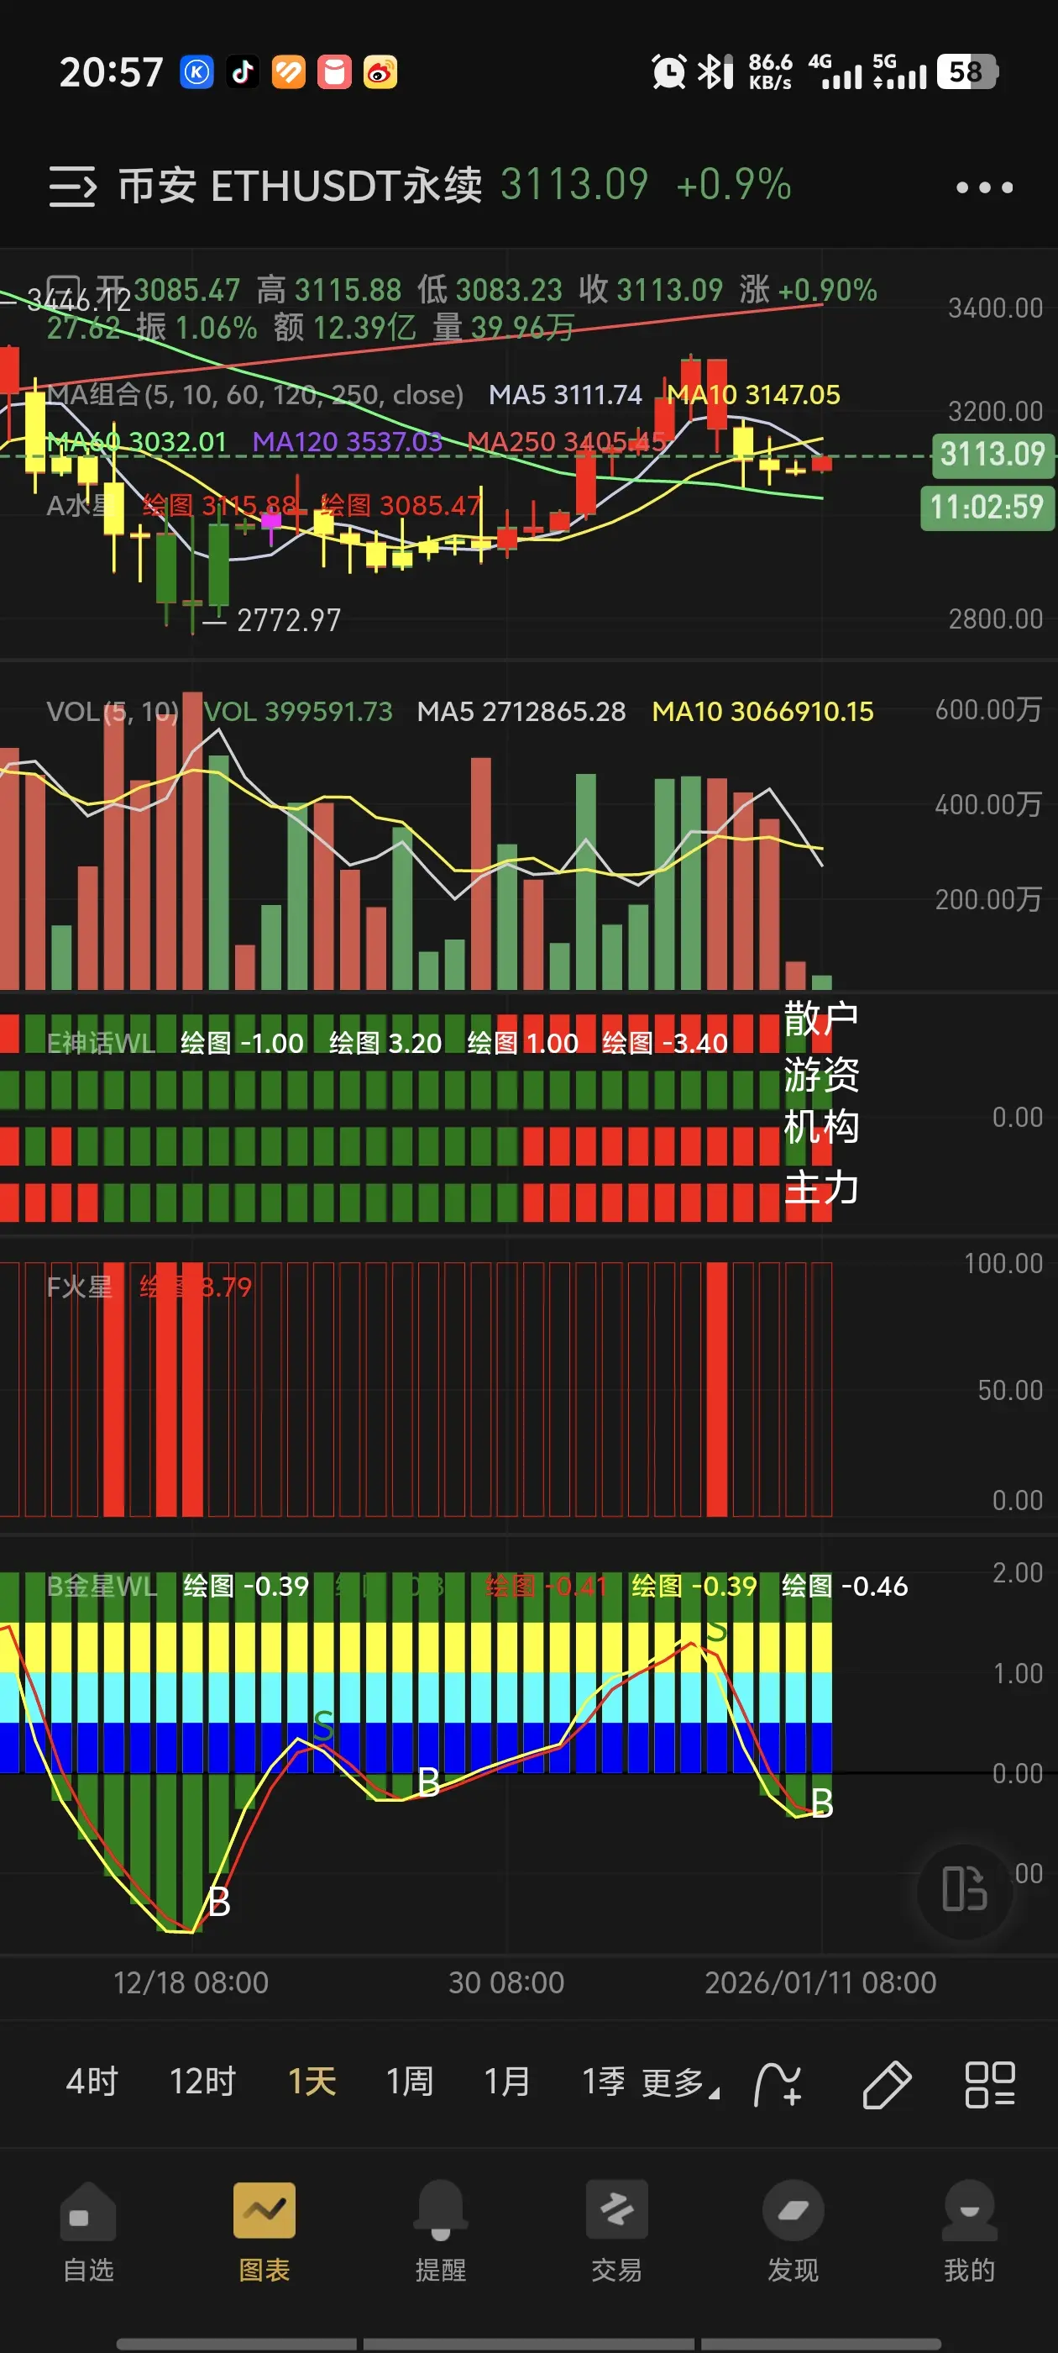Select the 4时 timeframe
The height and width of the screenshot is (2353, 1058).
click(x=92, y=2082)
